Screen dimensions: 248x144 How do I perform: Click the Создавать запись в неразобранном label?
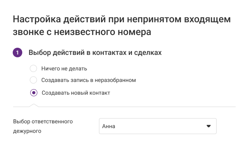(89, 80)
